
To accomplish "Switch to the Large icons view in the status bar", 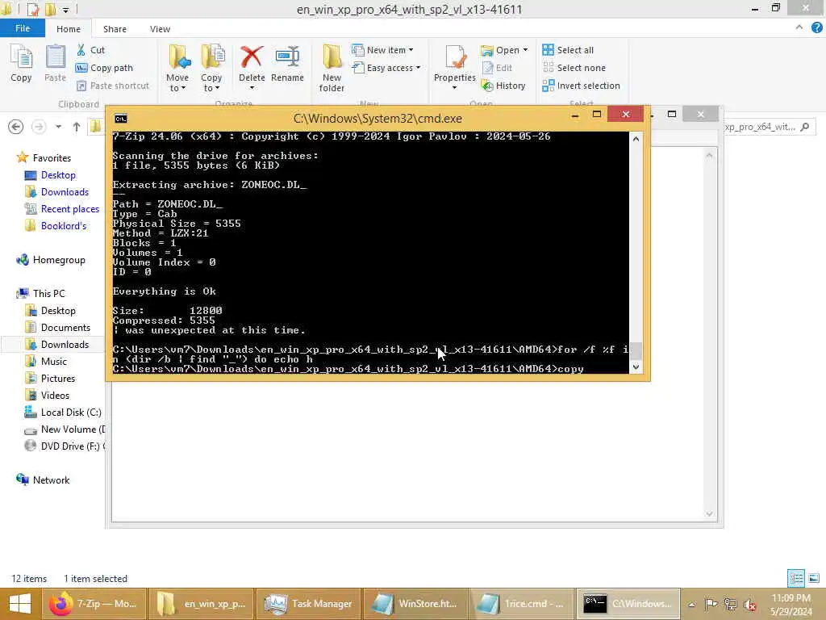I will [814, 578].
